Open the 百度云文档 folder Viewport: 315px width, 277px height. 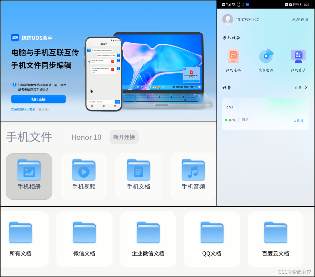tap(275, 239)
